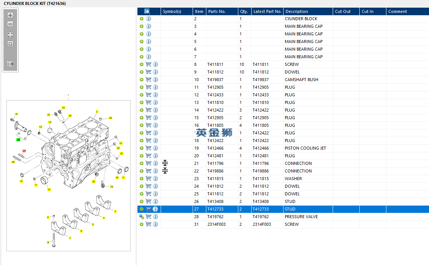Viewport: 429px width, 265px height.
Task: Select callout 27 highlighted red in diagram
Action: 24,151
